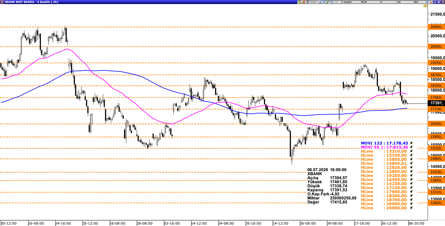Toggle checkmark for MOV( 122 ) indicator

tap(411, 143)
